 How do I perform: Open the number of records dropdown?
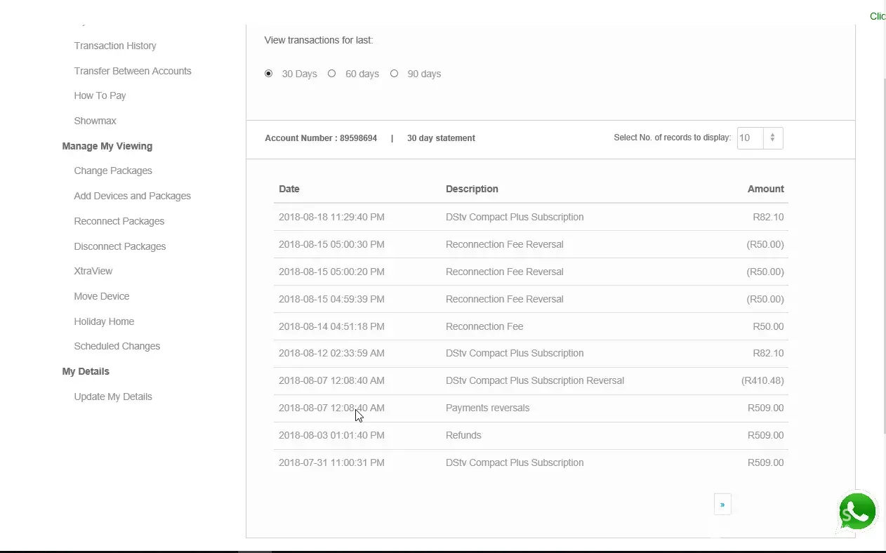point(760,138)
